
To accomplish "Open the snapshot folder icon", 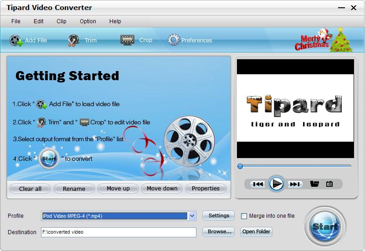I will pyautogui.click(x=314, y=184).
